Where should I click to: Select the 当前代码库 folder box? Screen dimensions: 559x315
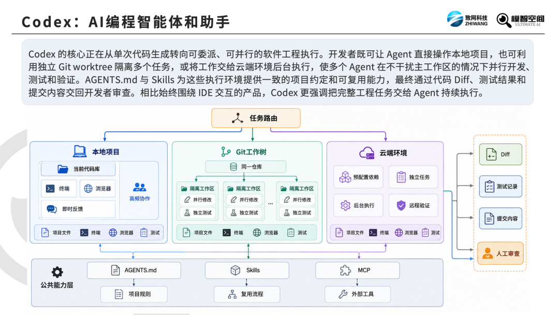(x=78, y=169)
